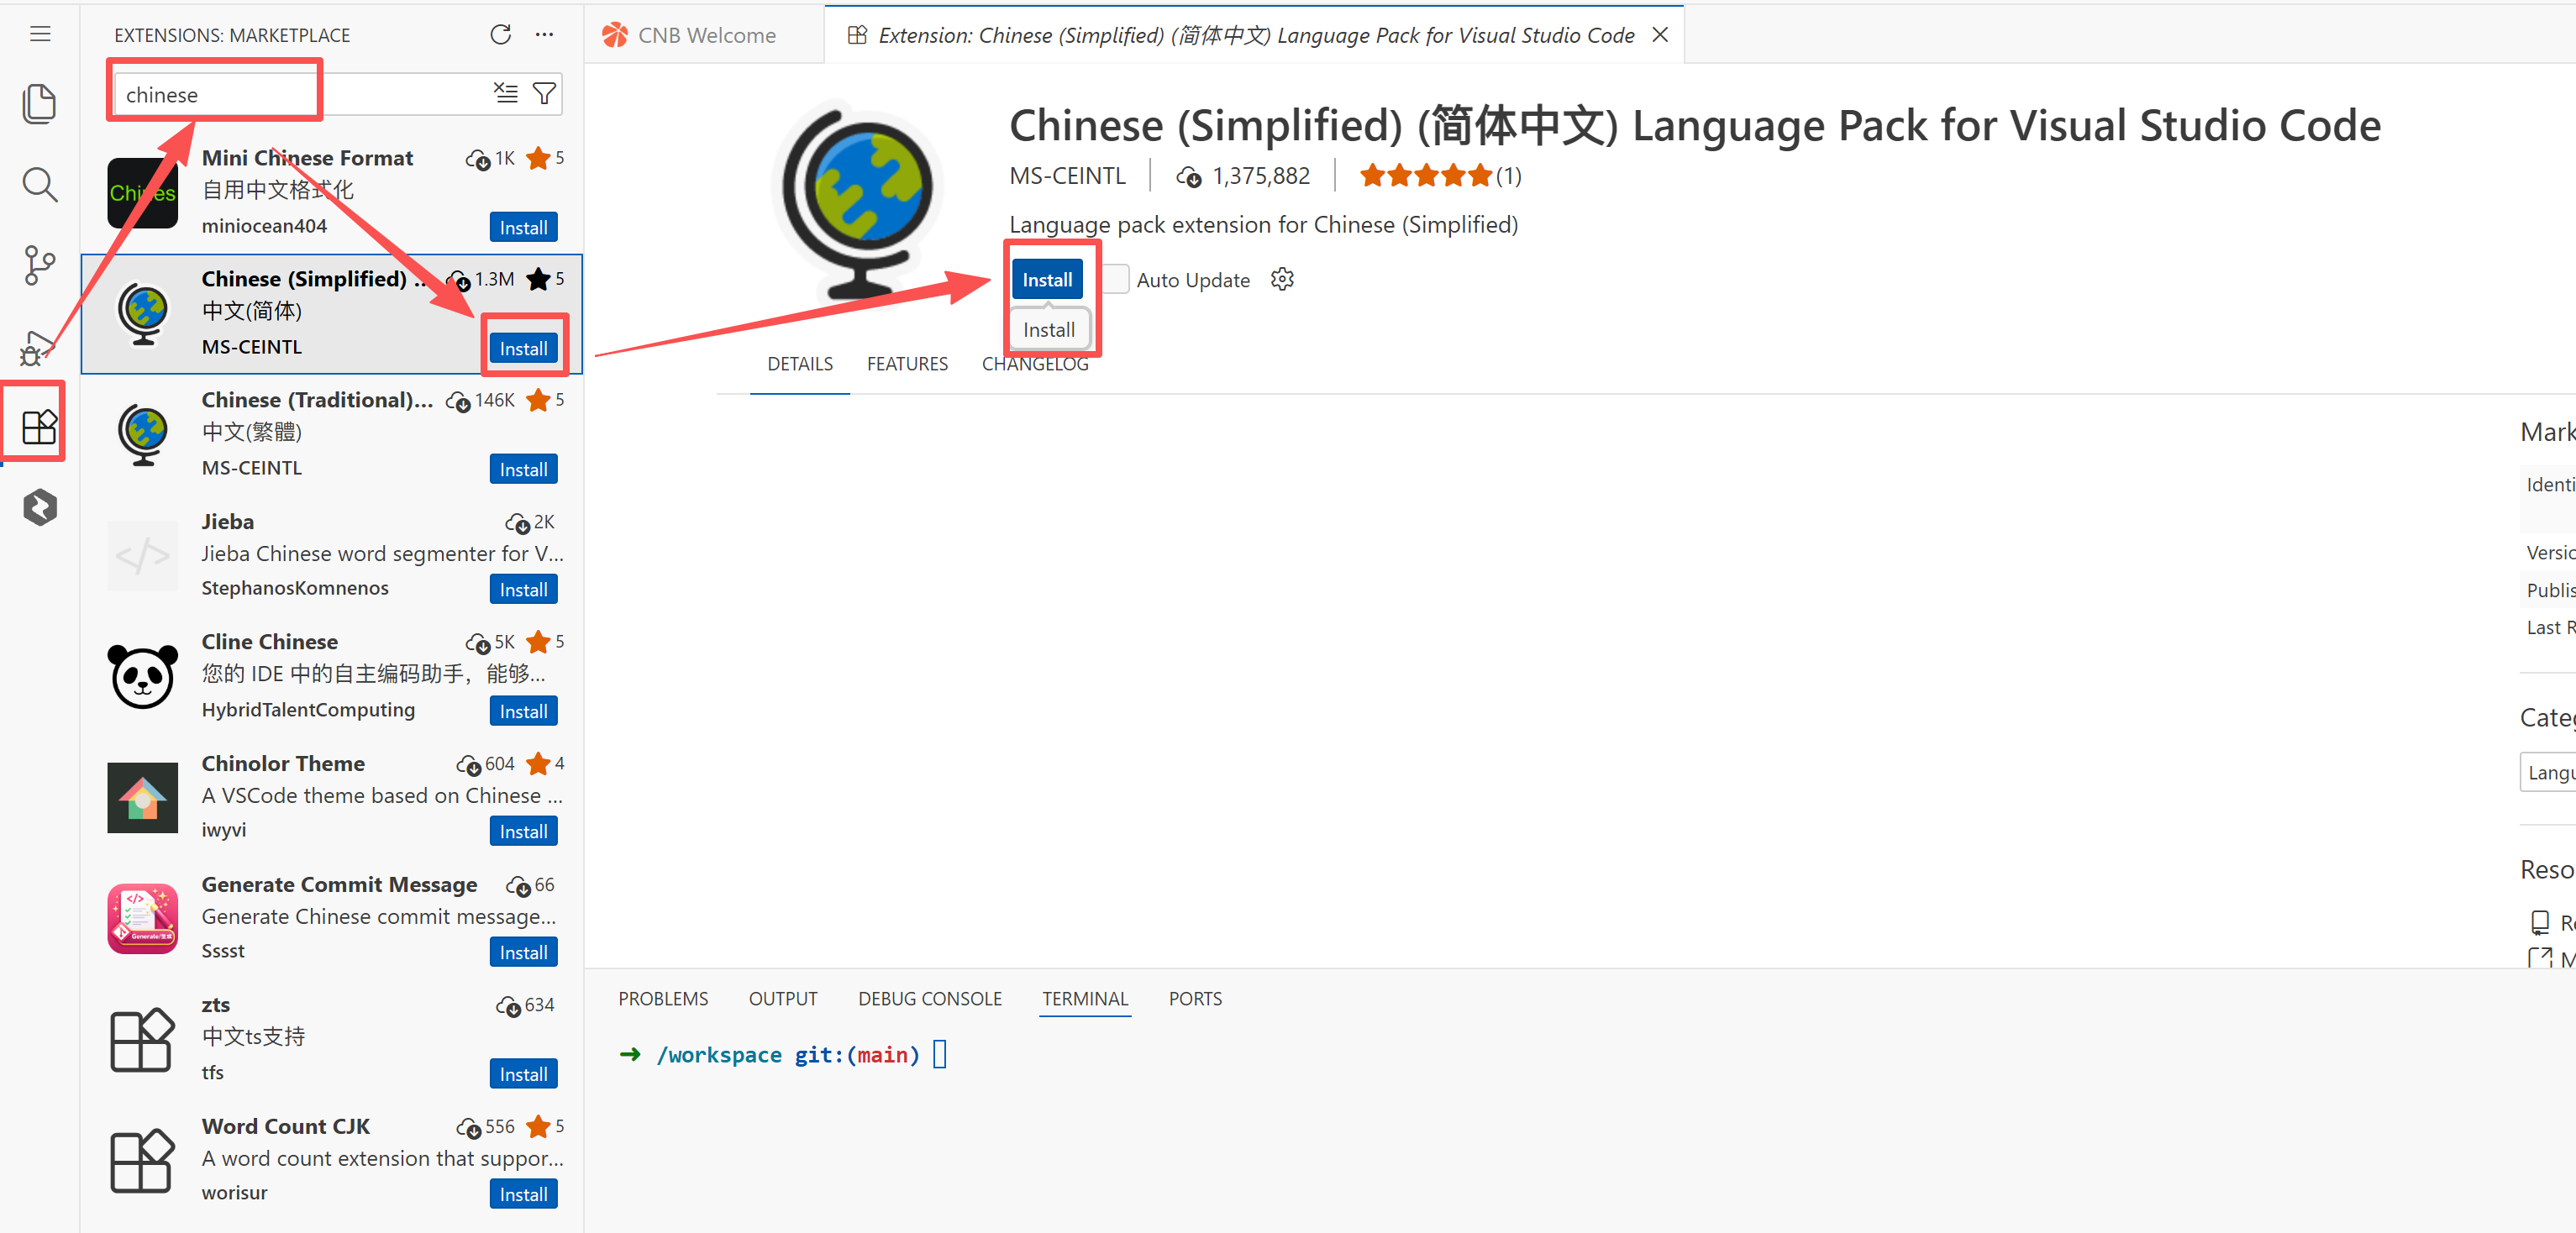Toggle the Auto Update checkbox
Viewport: 2576px width, 1233px height.
tap(1116, 280)
